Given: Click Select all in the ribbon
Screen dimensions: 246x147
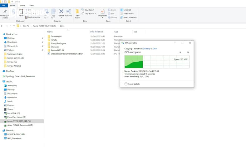Looking at the screenshot, I should pyautogui.click(x=126, y=10).
